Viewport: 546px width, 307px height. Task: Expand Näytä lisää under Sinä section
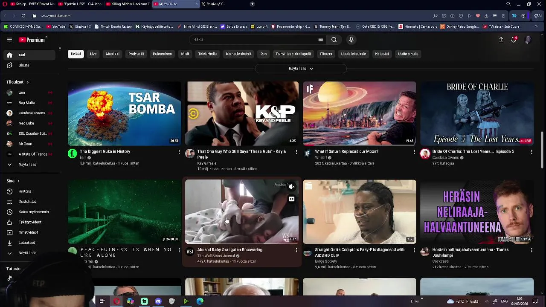[29, 253]
